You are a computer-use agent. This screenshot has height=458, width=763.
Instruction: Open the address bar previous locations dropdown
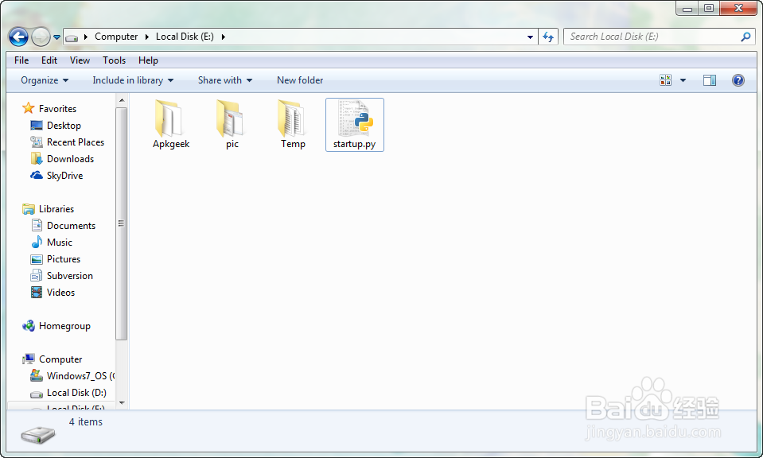click(530, 37)
